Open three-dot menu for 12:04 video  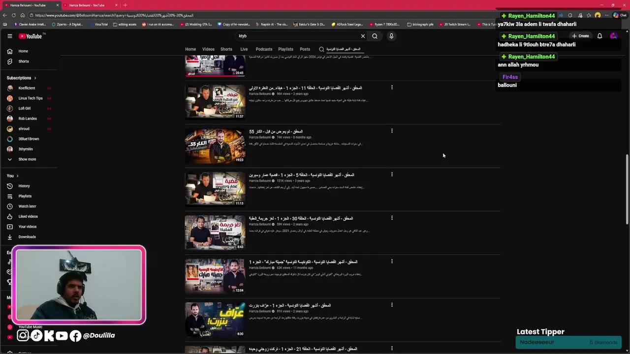coord(392,261)
